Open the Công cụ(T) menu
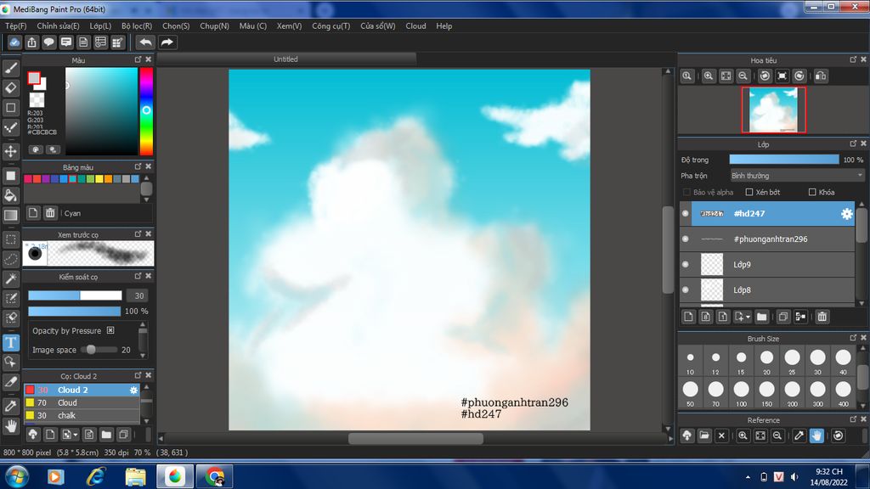 point(330,26)
